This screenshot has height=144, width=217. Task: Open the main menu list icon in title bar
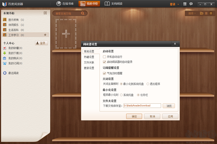[185, 4]
